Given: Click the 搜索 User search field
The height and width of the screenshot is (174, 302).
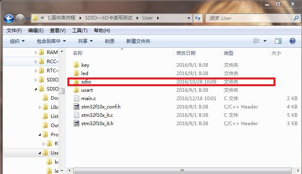Looking at the screenshot, I should (x=250, y=18).
